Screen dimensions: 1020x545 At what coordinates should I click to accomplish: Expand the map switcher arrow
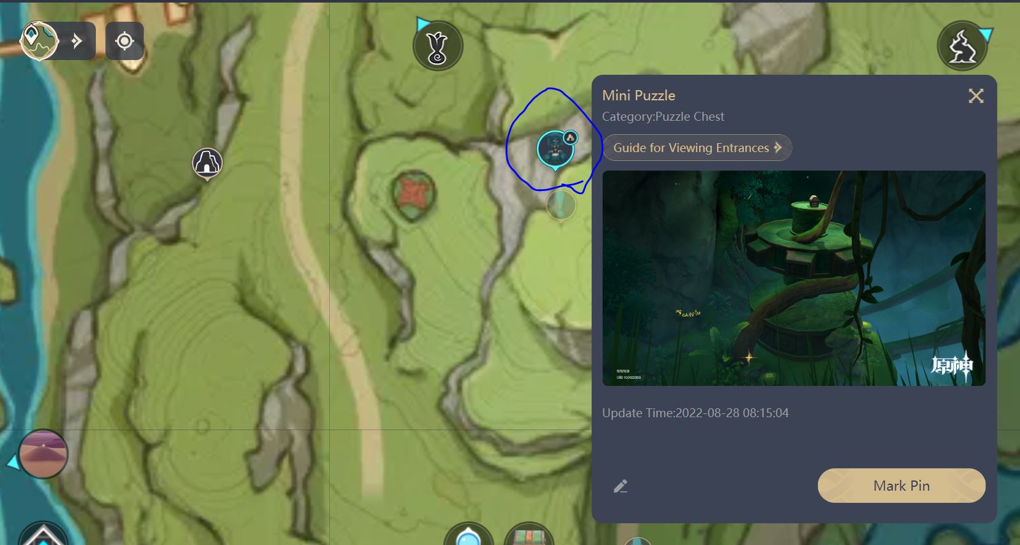coord(77,42)
